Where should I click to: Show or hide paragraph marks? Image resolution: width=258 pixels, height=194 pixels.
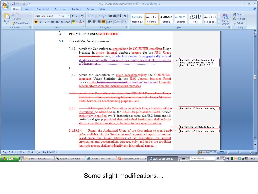click(x=125, y=16)
